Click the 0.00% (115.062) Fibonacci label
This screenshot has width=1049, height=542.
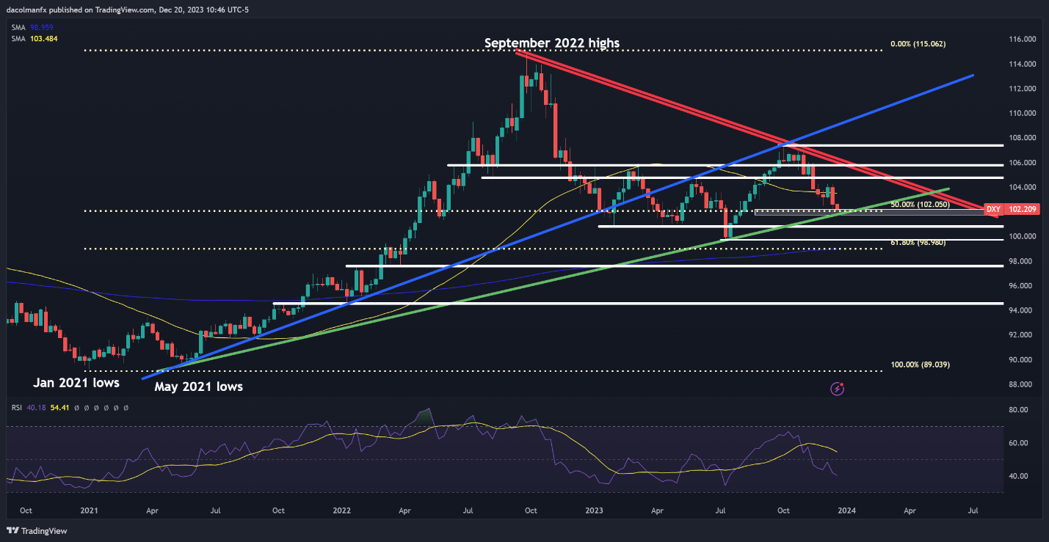point(918,44)
